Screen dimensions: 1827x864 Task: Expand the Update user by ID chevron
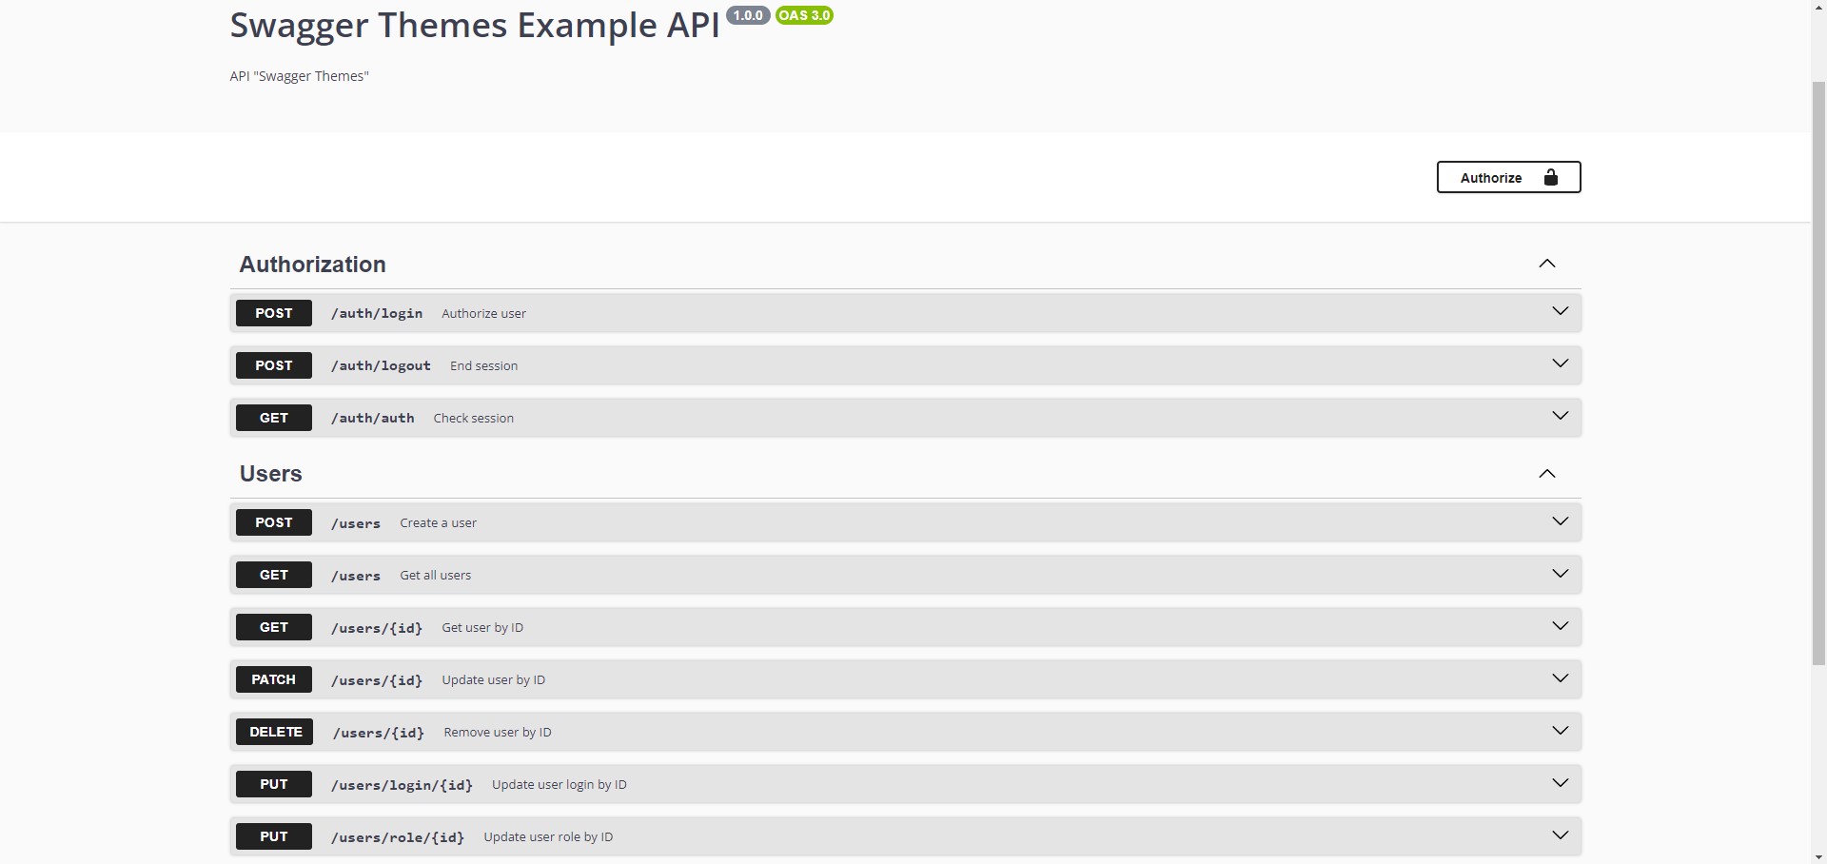click(x=1561, y=678)
